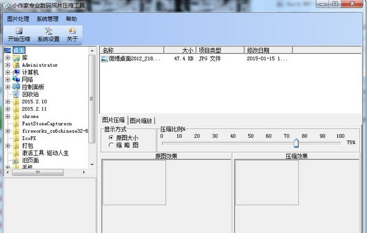The width and height of the screenshot is (367, 233).
Task: Click the 开始压缩 toolbar icon
Action: click(19, 31)
